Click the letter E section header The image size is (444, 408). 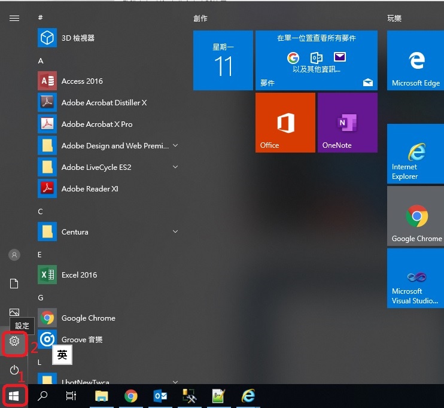point(39,254)
